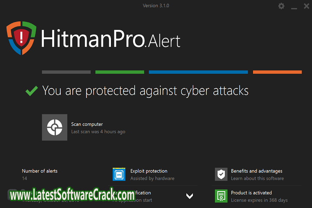Click the Scan computer target icon
Viewport: 312px width, 208px height.
55,127
